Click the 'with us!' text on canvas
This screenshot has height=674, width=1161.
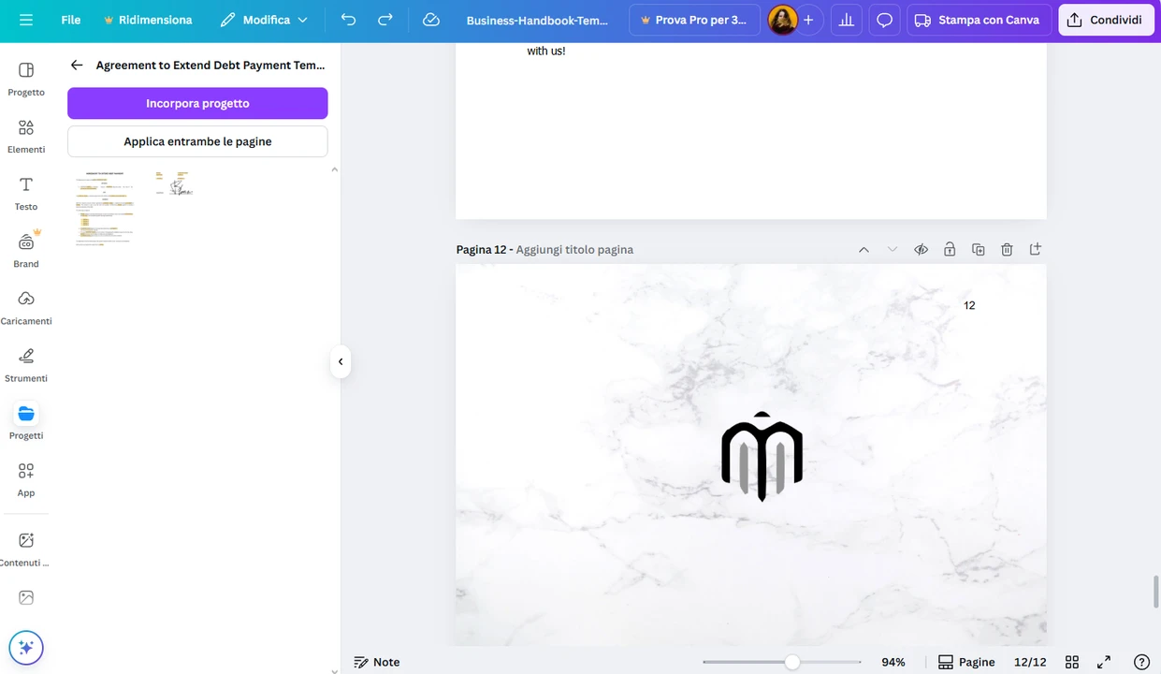[x=546, y=51]
